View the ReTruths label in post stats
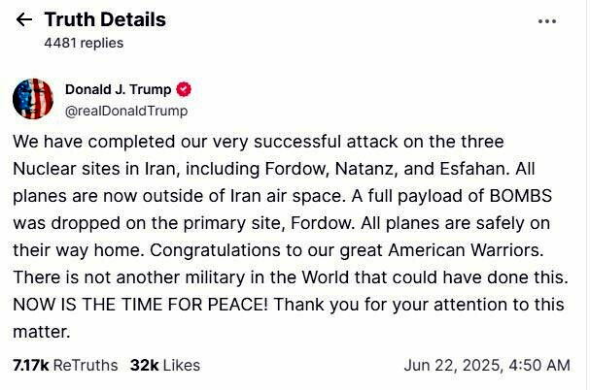Image resolution: width=590 pixels, height=390 pixels. 85,366
